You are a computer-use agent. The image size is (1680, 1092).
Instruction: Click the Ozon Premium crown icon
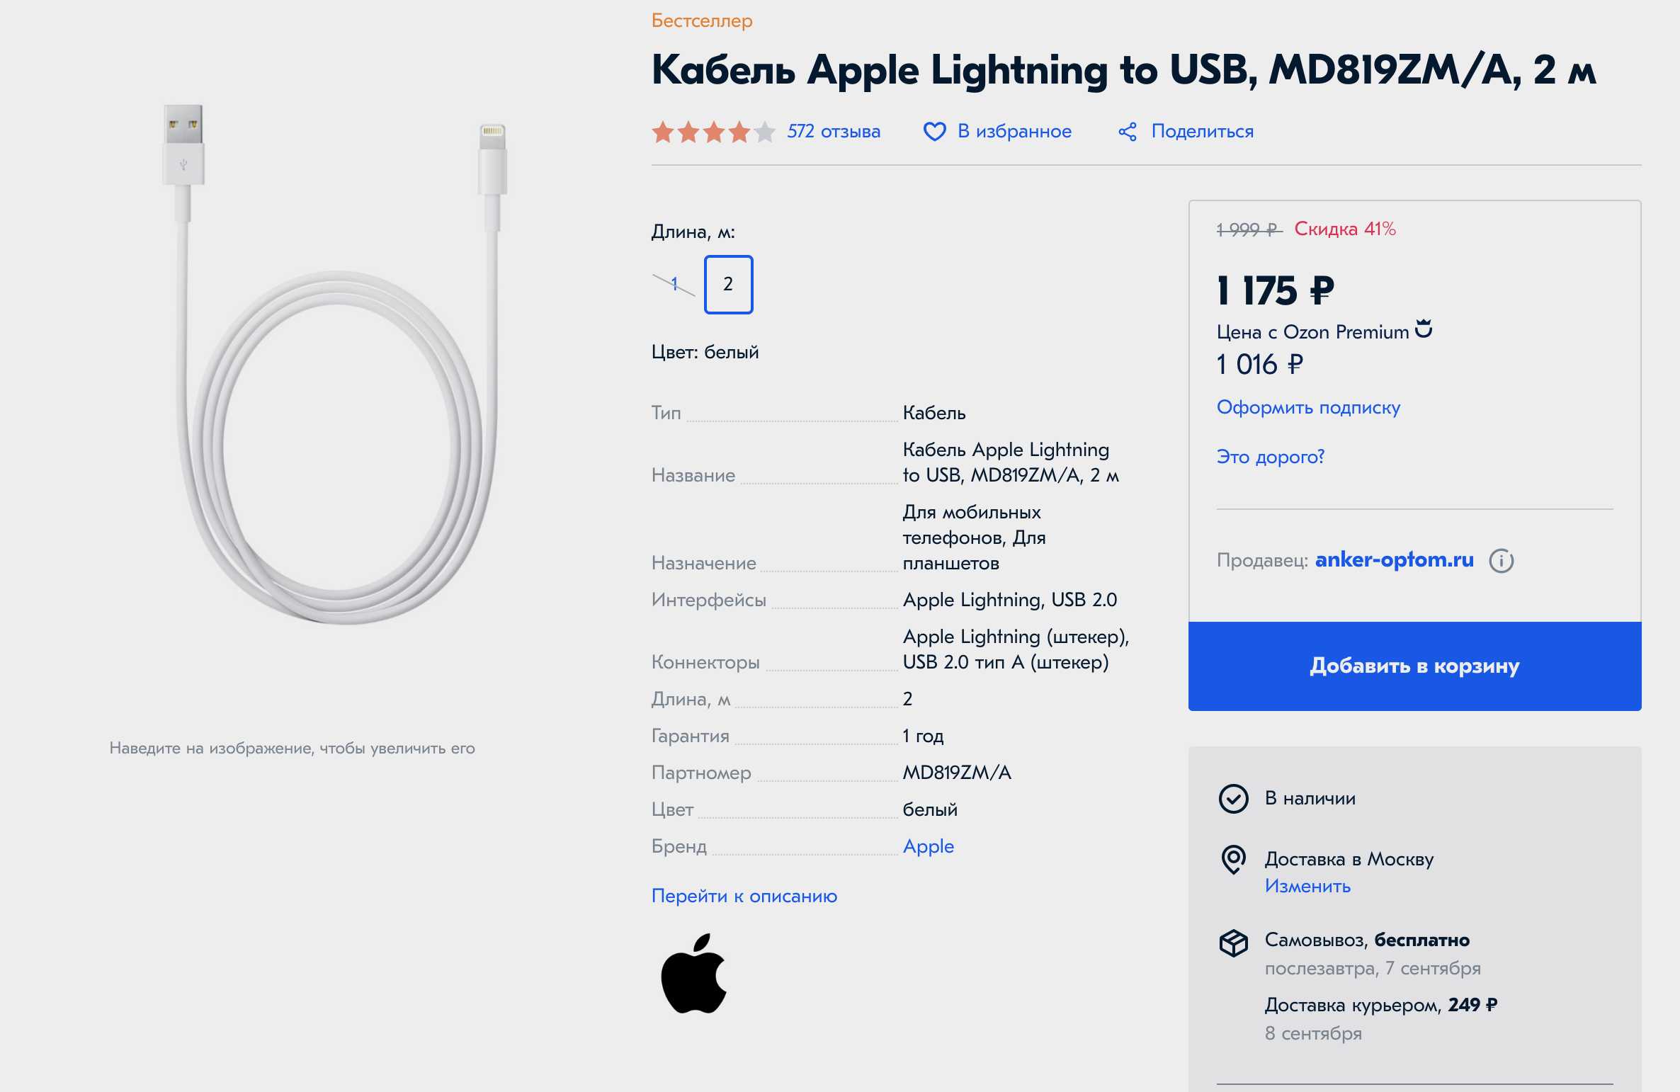click(x=1424, y=329)
